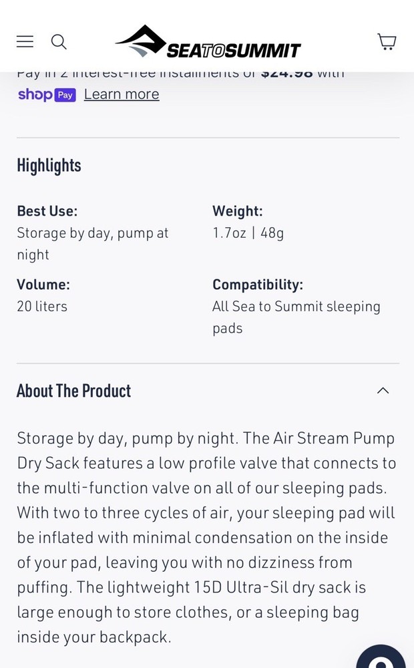Click the Sea to Summit logo
The width and height of the screenshot is (414, 668).
click(207, 41)
